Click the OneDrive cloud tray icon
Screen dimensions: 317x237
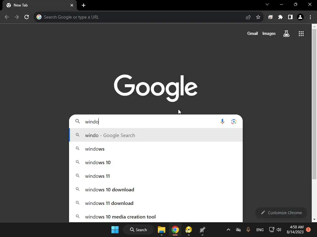point(238,230)
